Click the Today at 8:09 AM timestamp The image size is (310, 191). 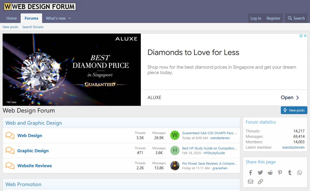[x=195, y=138]
